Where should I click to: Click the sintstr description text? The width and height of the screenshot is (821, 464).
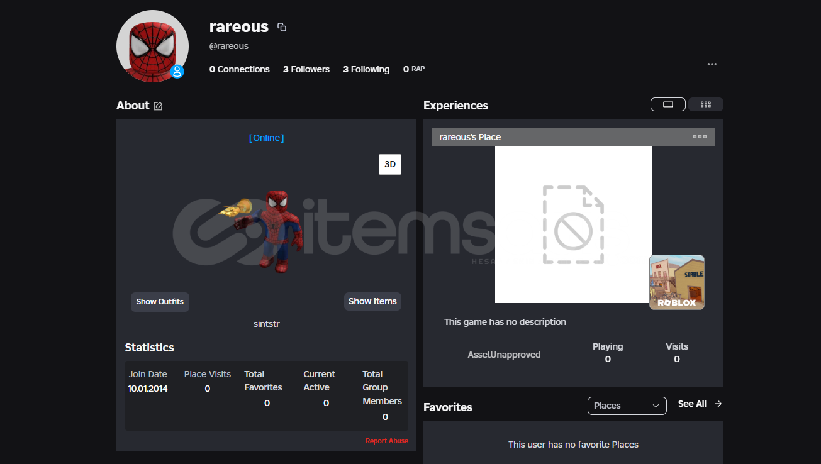[266, 324]
